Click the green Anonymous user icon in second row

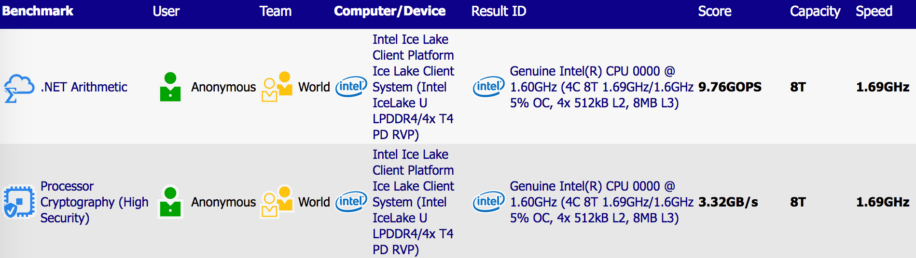(x=170, y=202)
